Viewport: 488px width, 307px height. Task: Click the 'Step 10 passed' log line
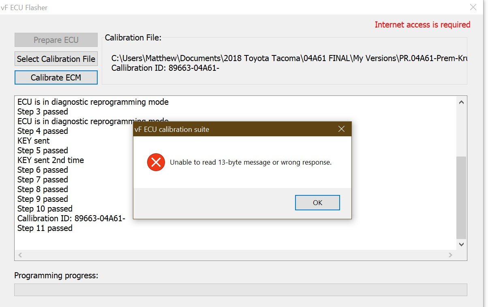point(45,209)
